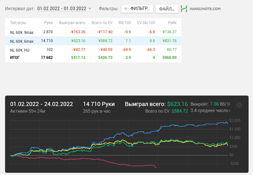
Task: Click the -9.5 bb/100 cell
Action: (x=128, y=32)
